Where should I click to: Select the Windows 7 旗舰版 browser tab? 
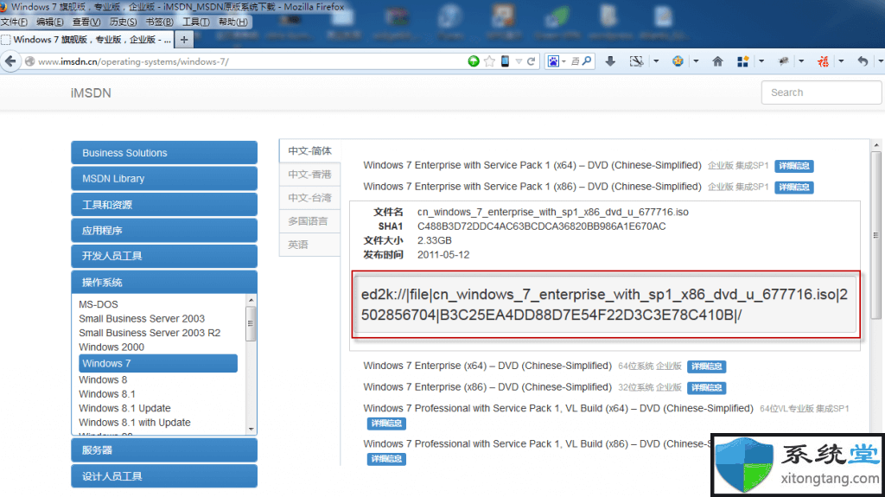point(86,40)
